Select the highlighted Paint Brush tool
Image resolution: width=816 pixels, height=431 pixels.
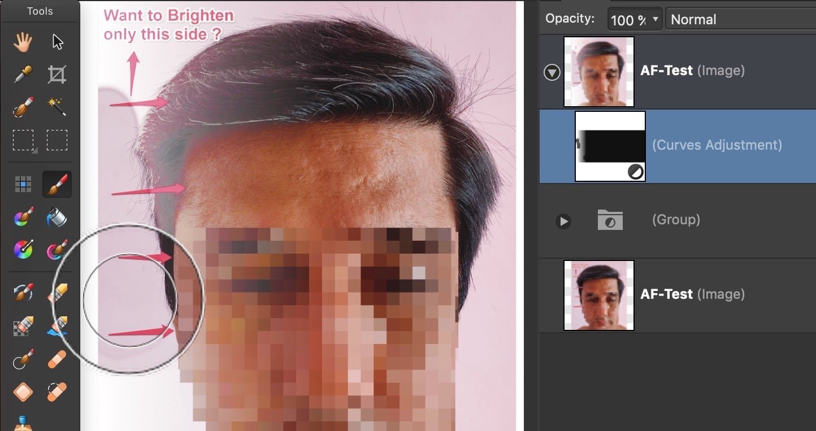point(57,184)
